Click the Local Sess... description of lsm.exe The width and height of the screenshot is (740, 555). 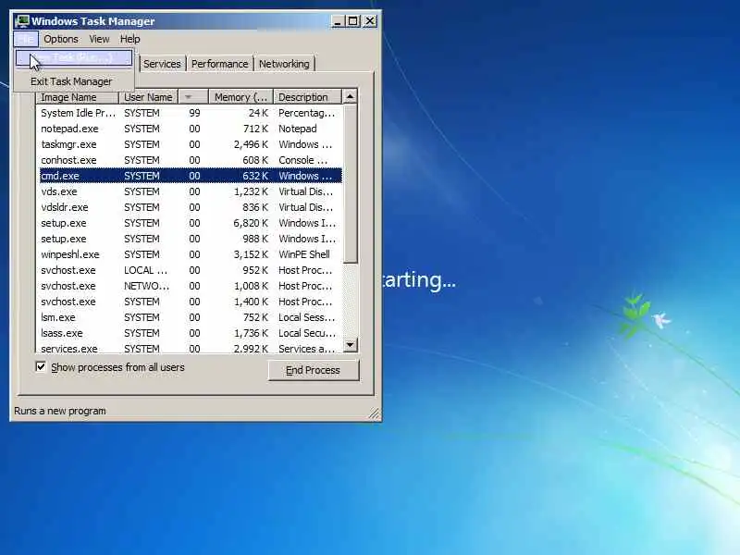[x=306, y=317]
